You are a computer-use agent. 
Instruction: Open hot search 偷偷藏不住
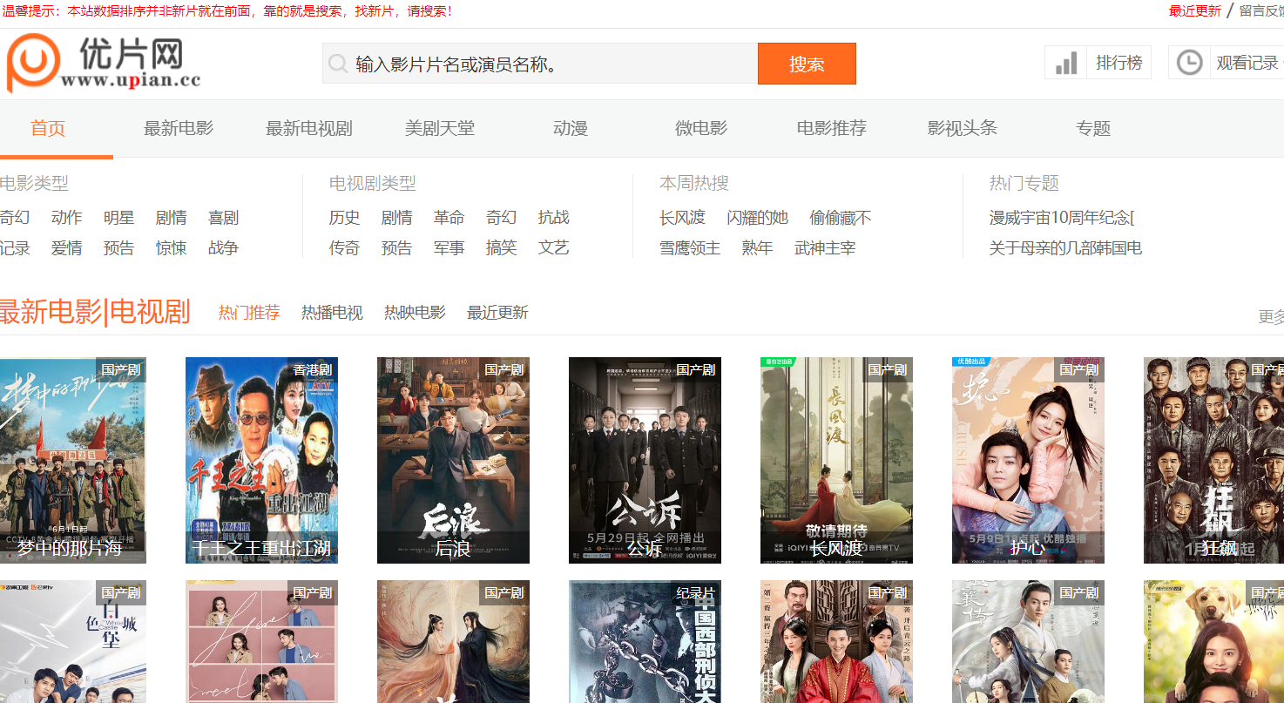click(x=841, y=218)
